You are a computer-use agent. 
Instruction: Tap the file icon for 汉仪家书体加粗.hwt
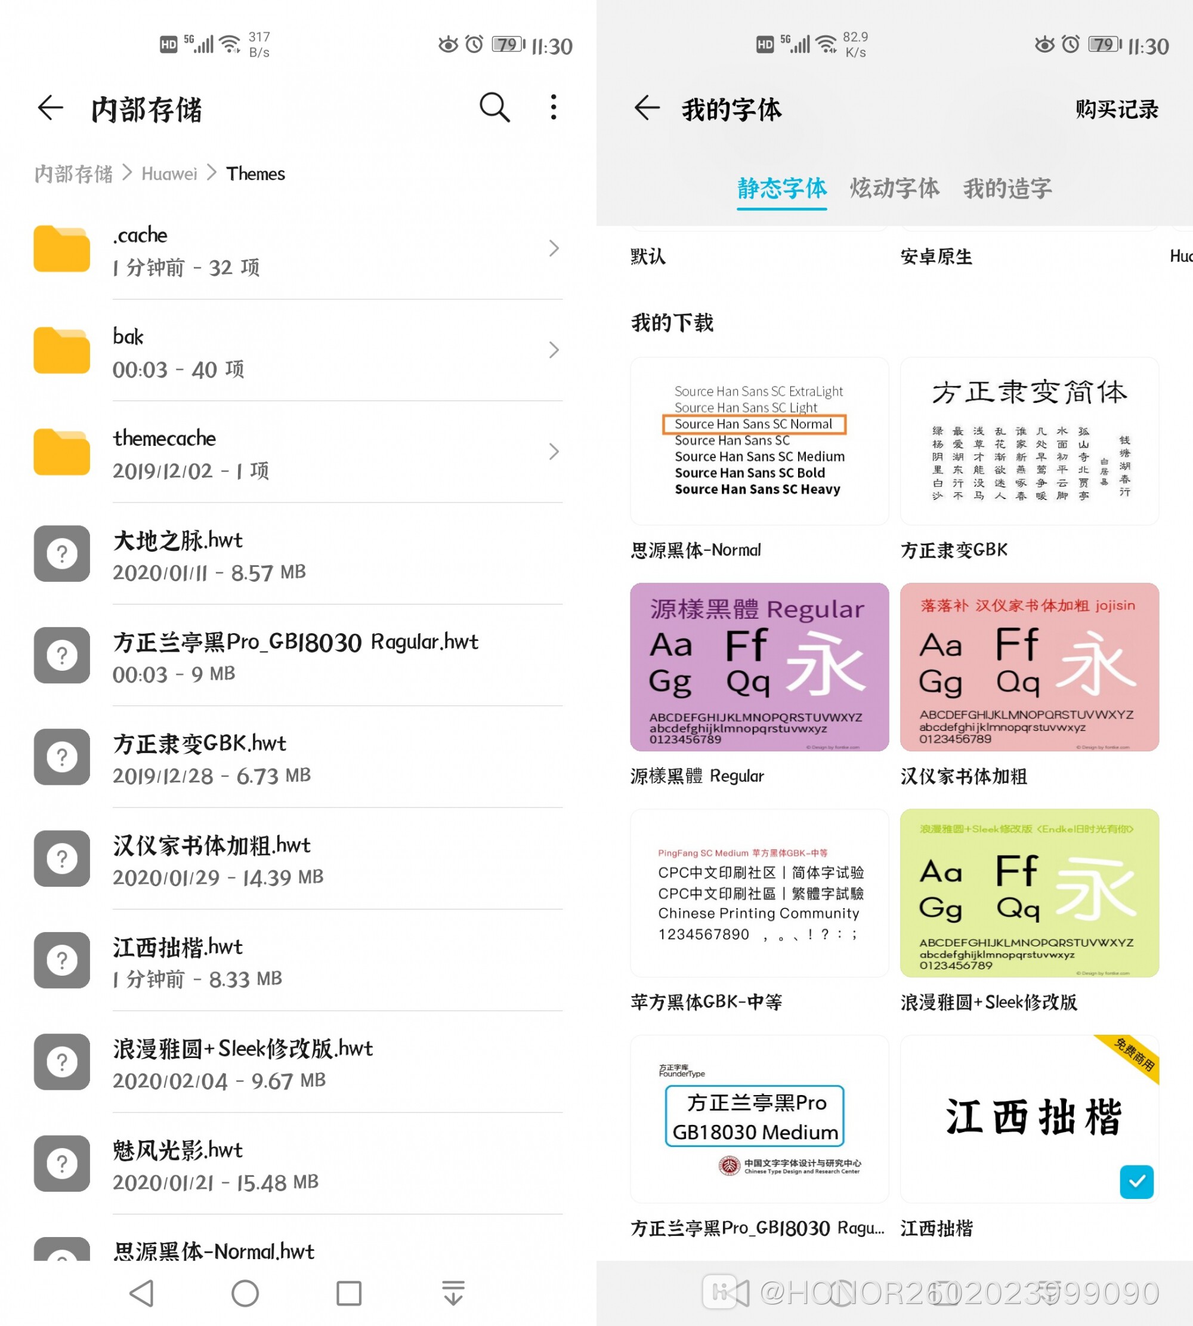point(61,858)
